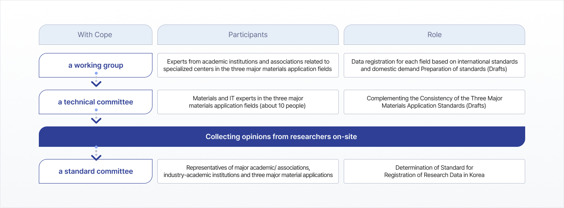The width and height of the screenshot is (564, 208).
Task: Click the dotted connector under technical committee
Action: tap(96, 114)
